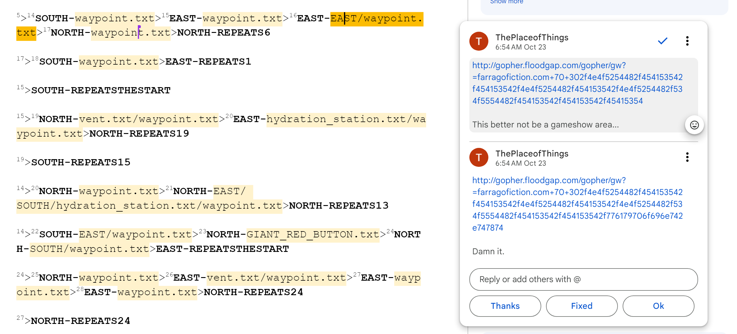Click the Thanks quick reply button
The height and width of the screenshot is (334, 737).
pos(505,306)
